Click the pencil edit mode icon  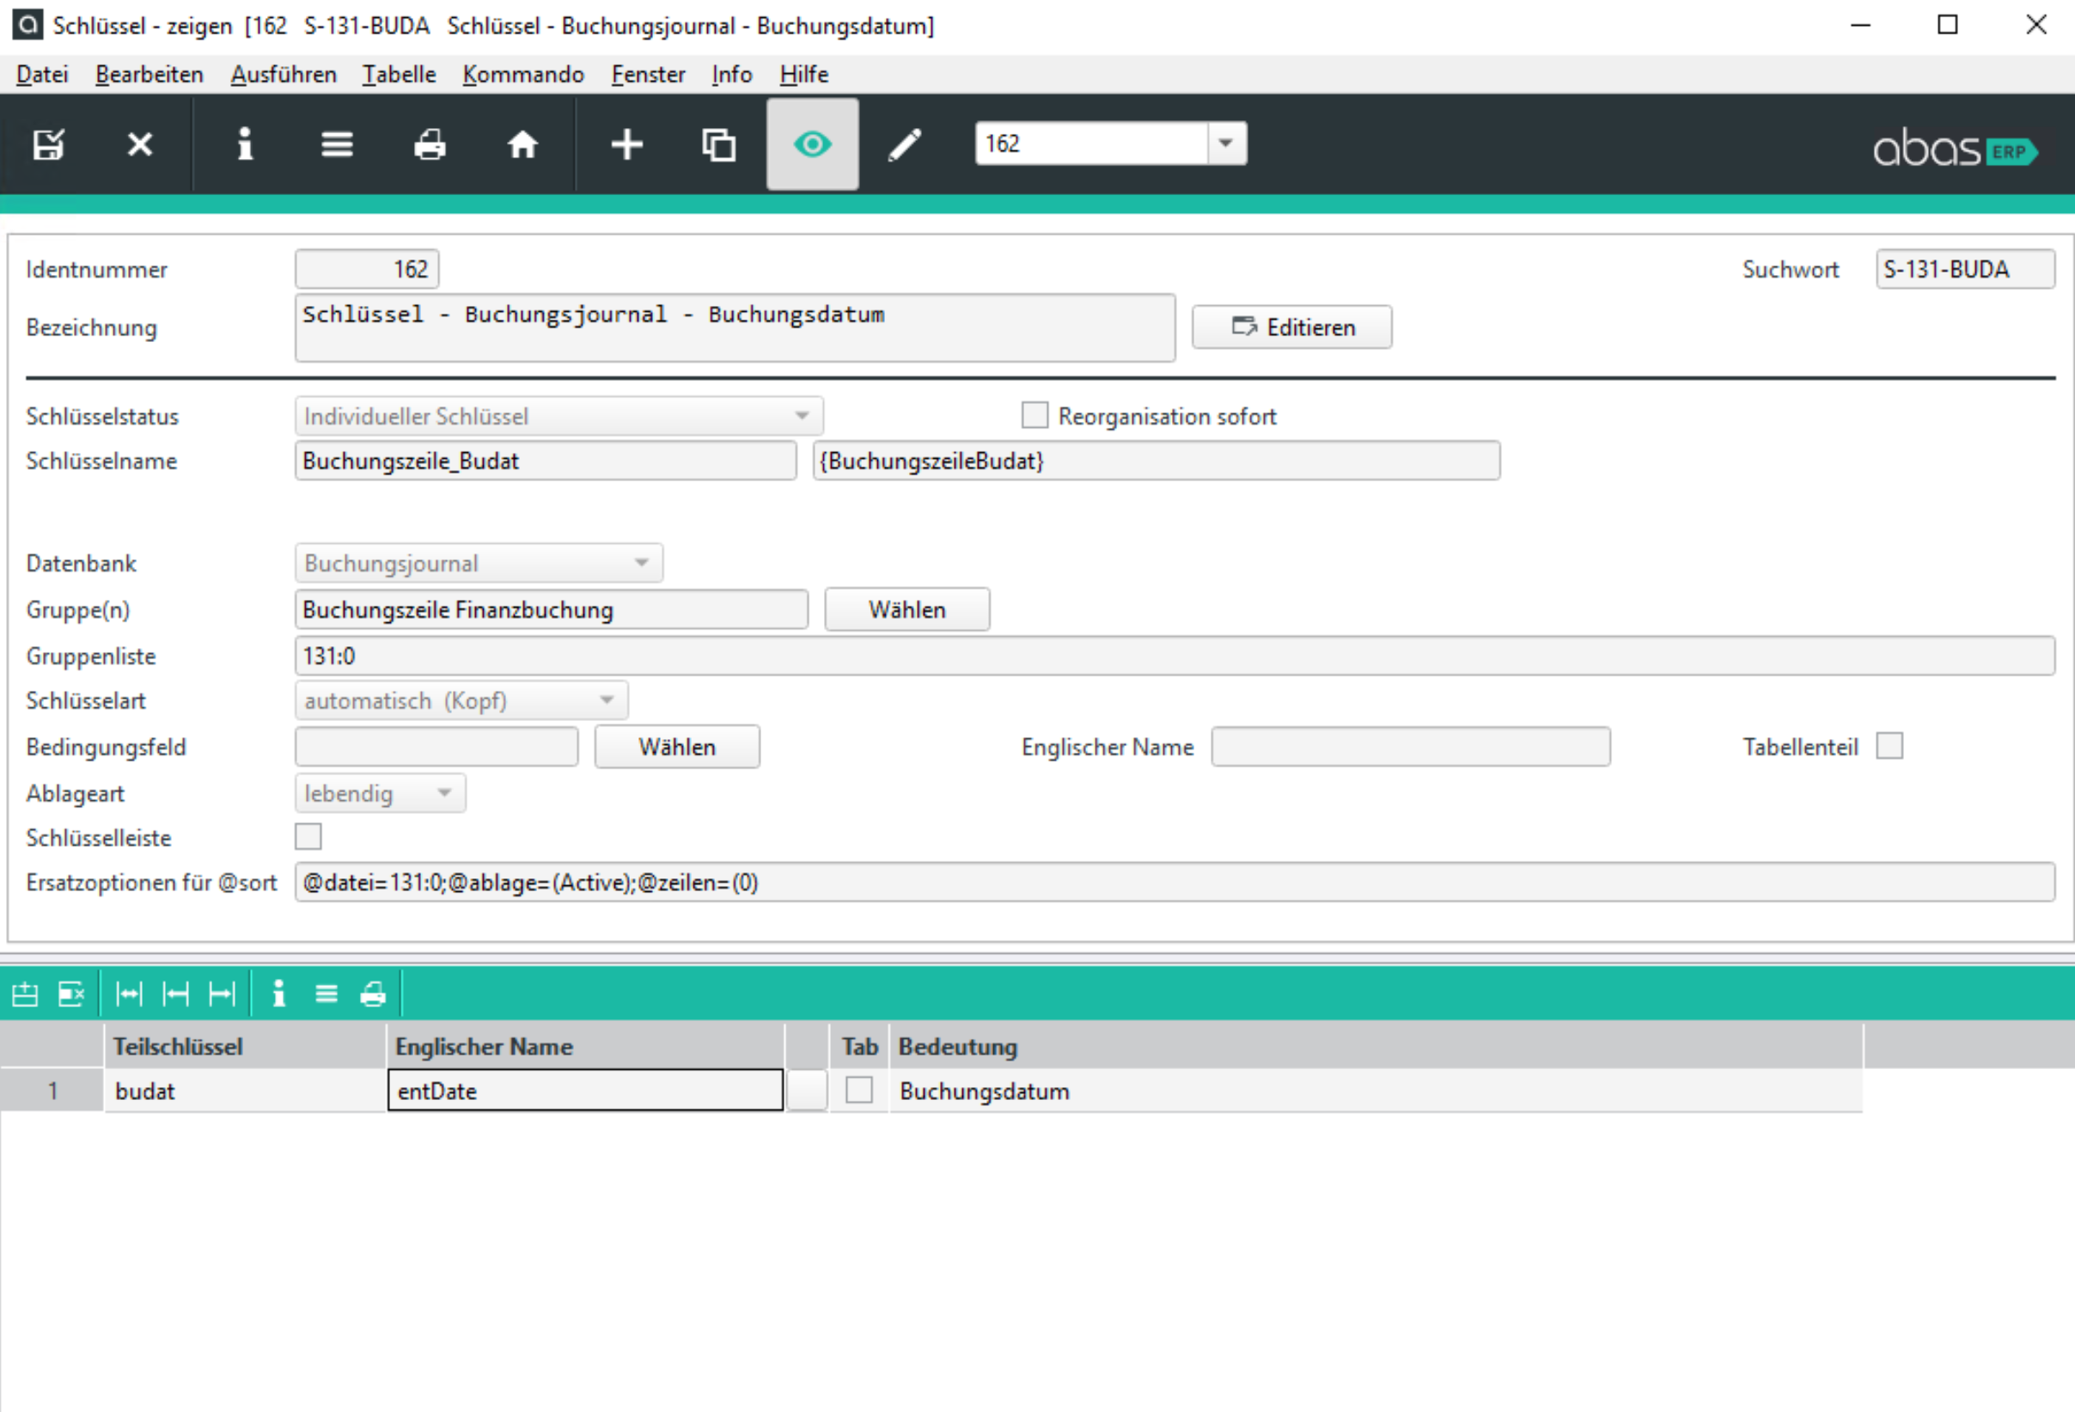[x=905, y=144]
